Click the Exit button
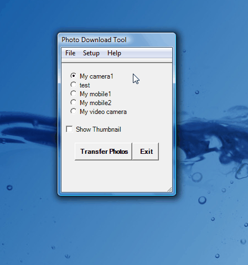Viewport: 248px width, 265px height. click(x=146, y=152)
